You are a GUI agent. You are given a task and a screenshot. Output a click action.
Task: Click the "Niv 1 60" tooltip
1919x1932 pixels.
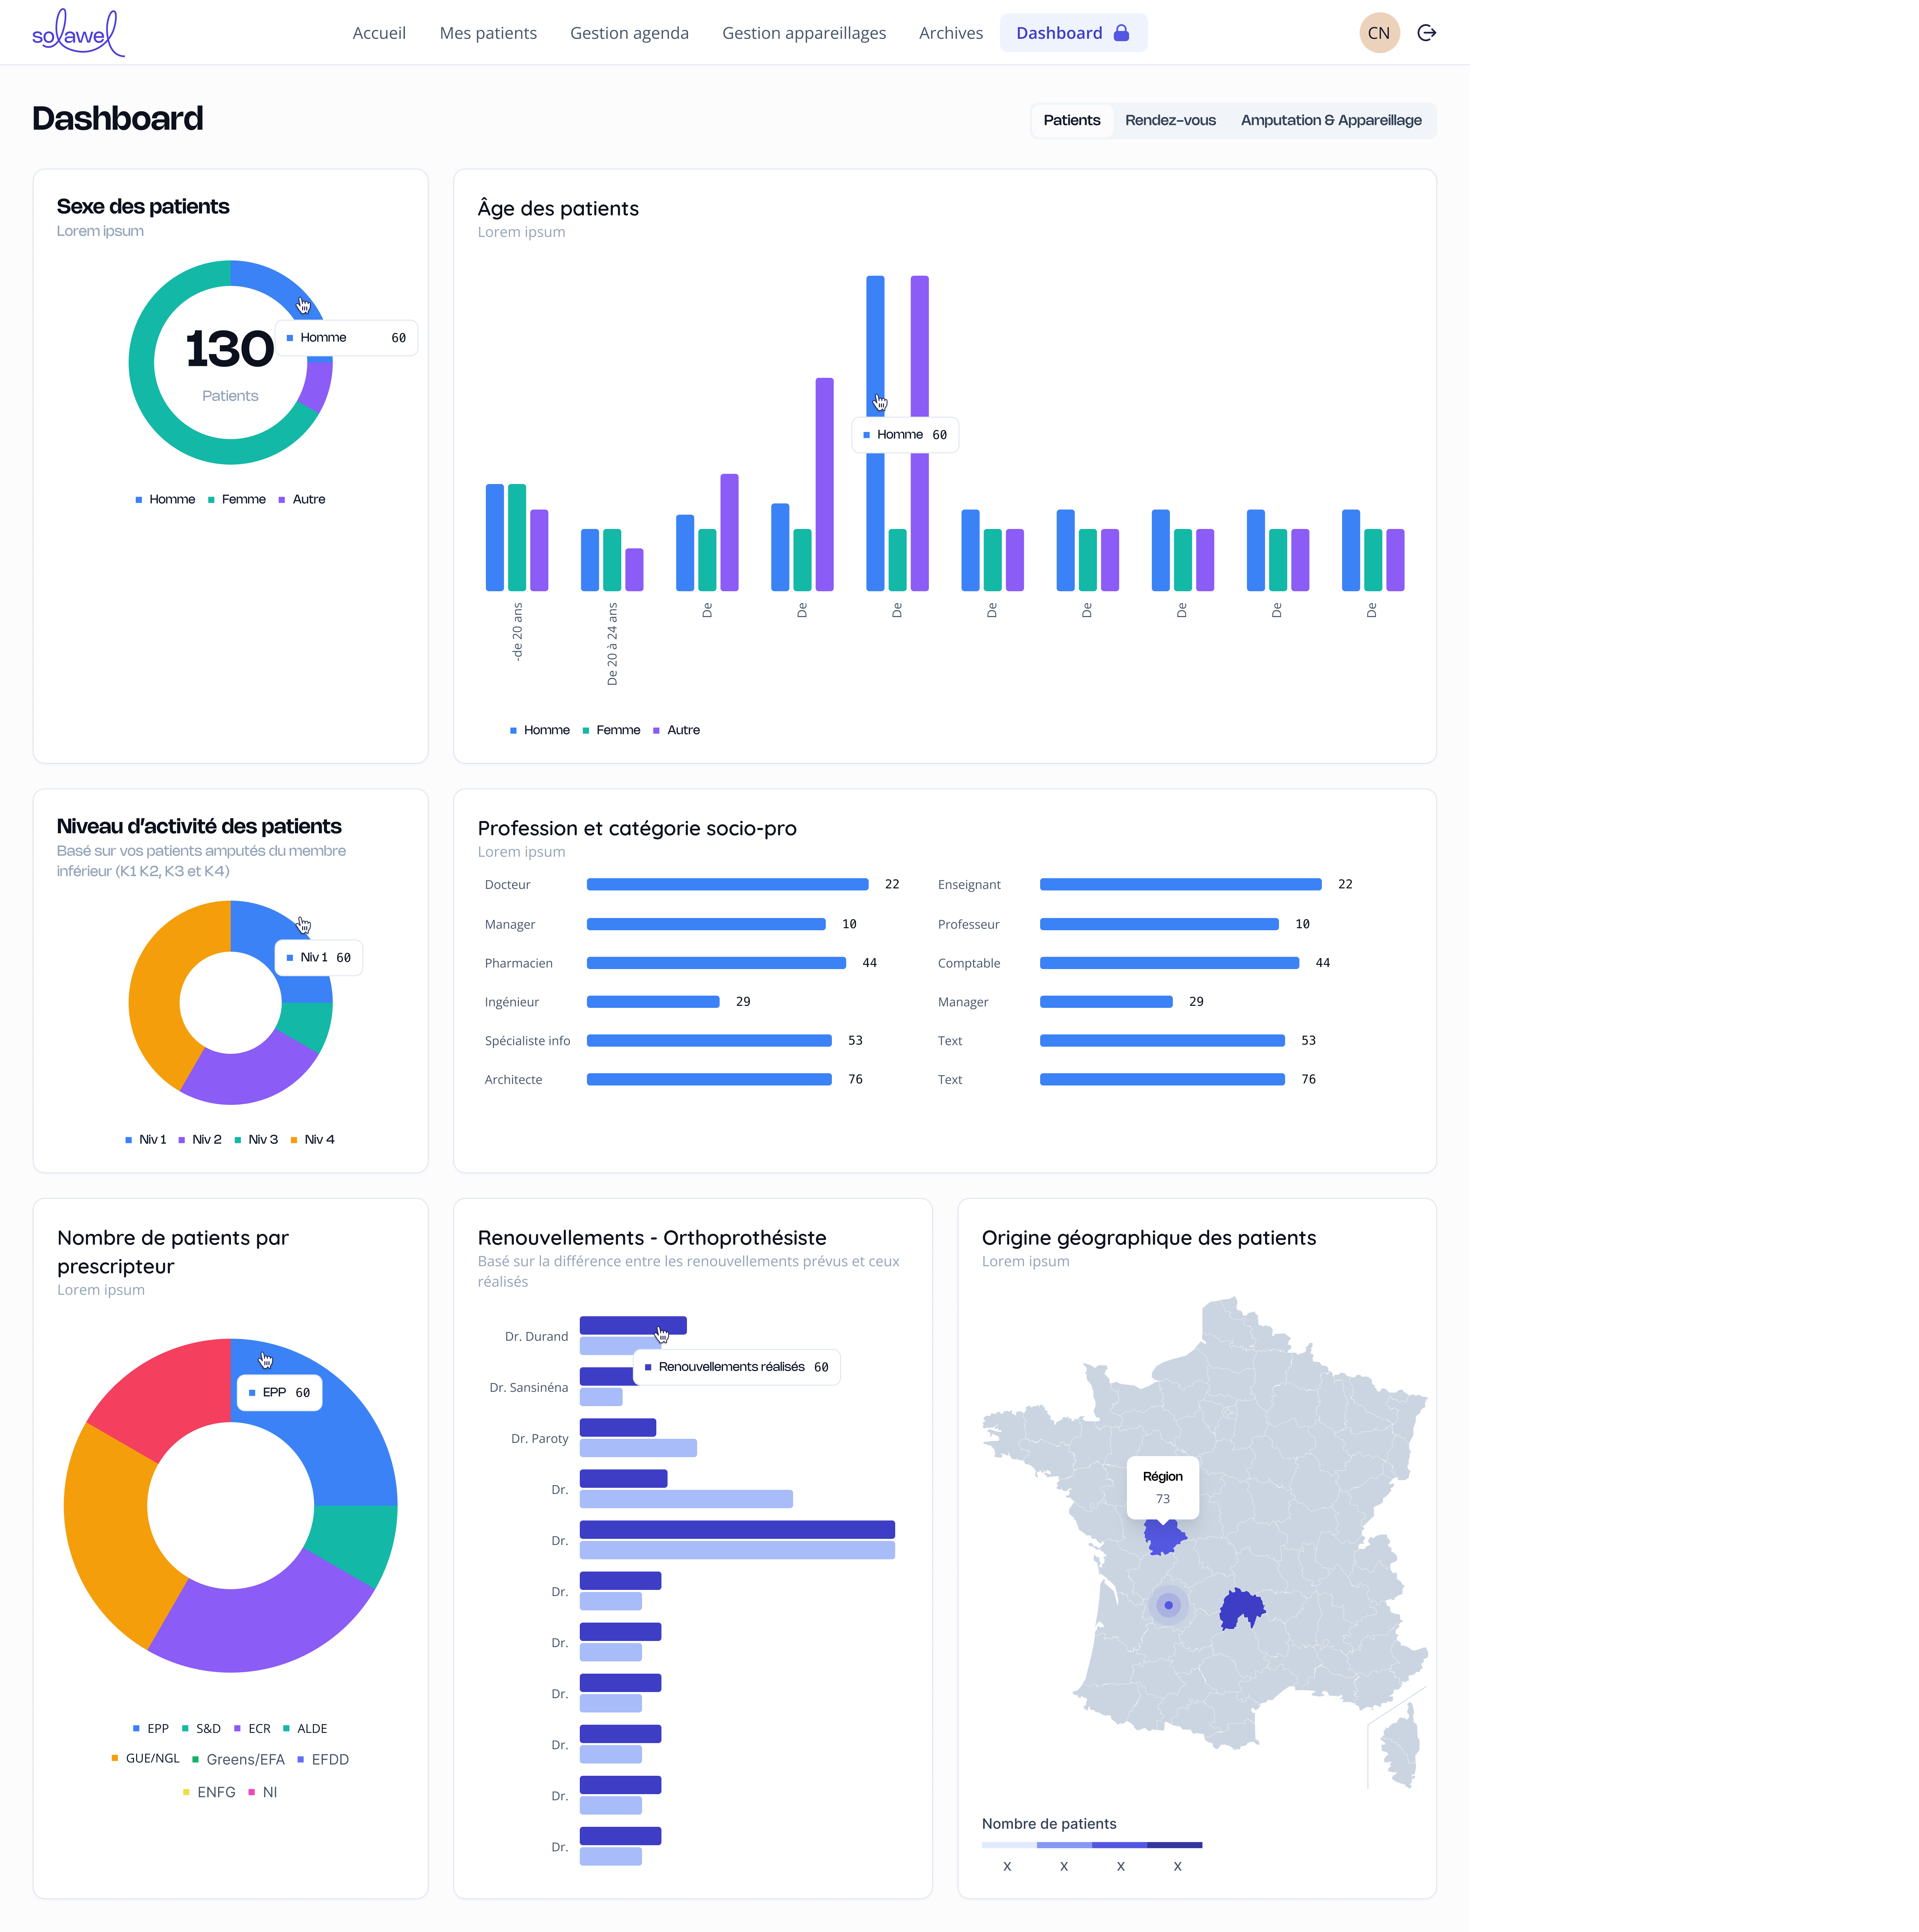coord(319,957)
